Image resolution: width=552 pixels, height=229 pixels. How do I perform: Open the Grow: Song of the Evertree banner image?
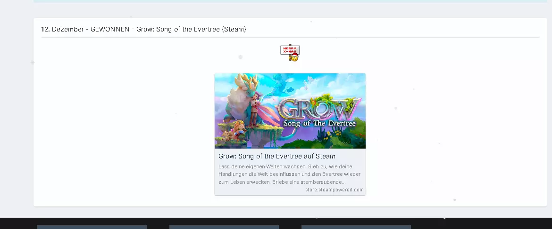[290, 111]
